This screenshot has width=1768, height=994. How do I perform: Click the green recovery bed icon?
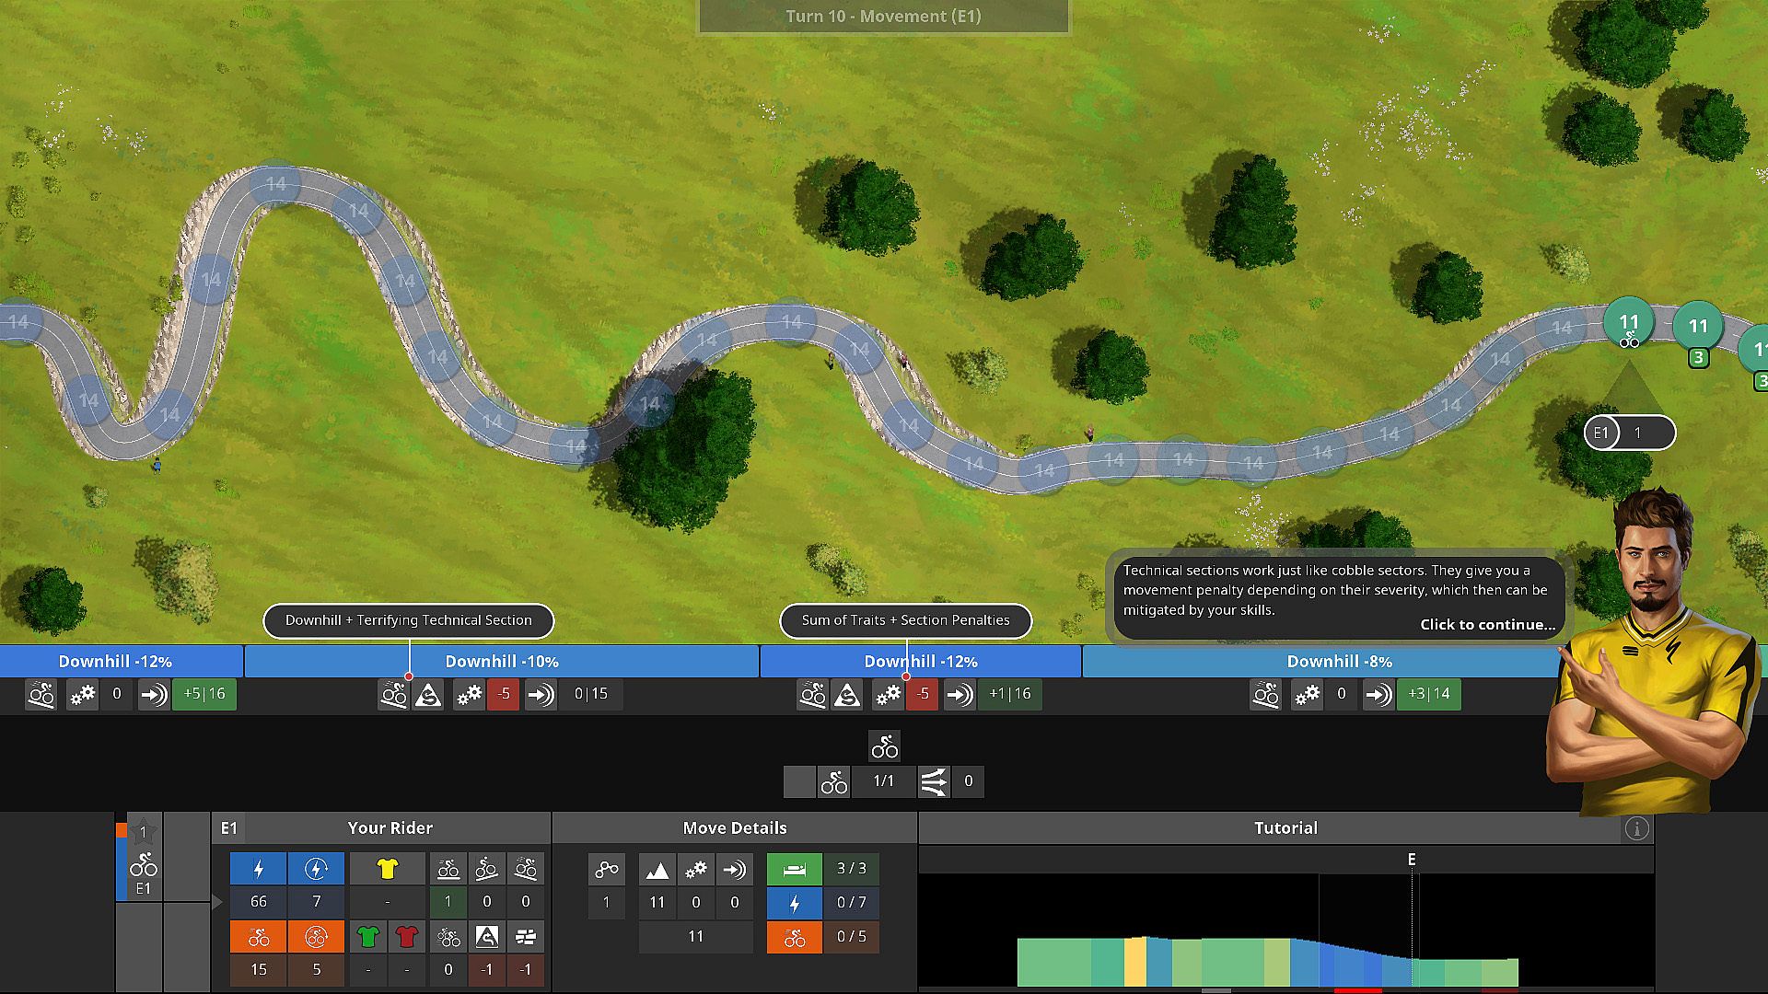pyautogui.click(x=794, y=869)
